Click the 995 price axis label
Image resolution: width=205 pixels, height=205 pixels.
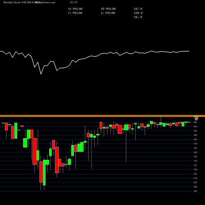(196, 122)
